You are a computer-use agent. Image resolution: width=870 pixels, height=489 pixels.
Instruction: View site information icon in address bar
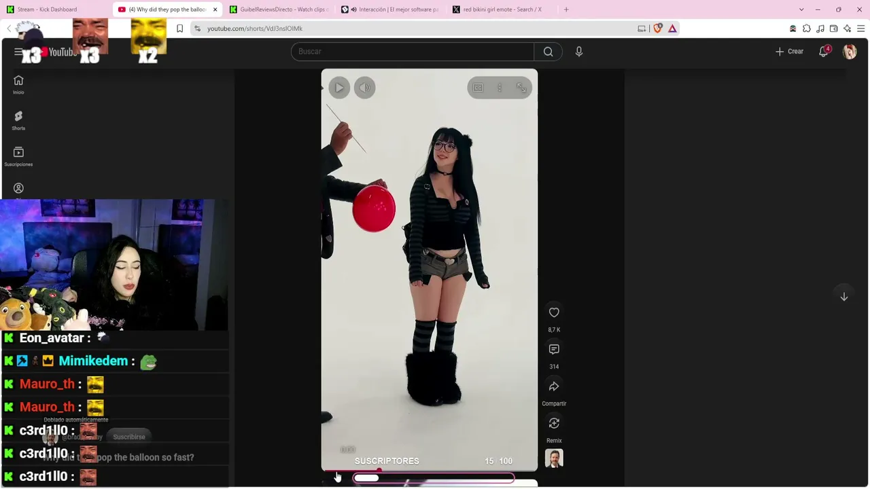197,29
